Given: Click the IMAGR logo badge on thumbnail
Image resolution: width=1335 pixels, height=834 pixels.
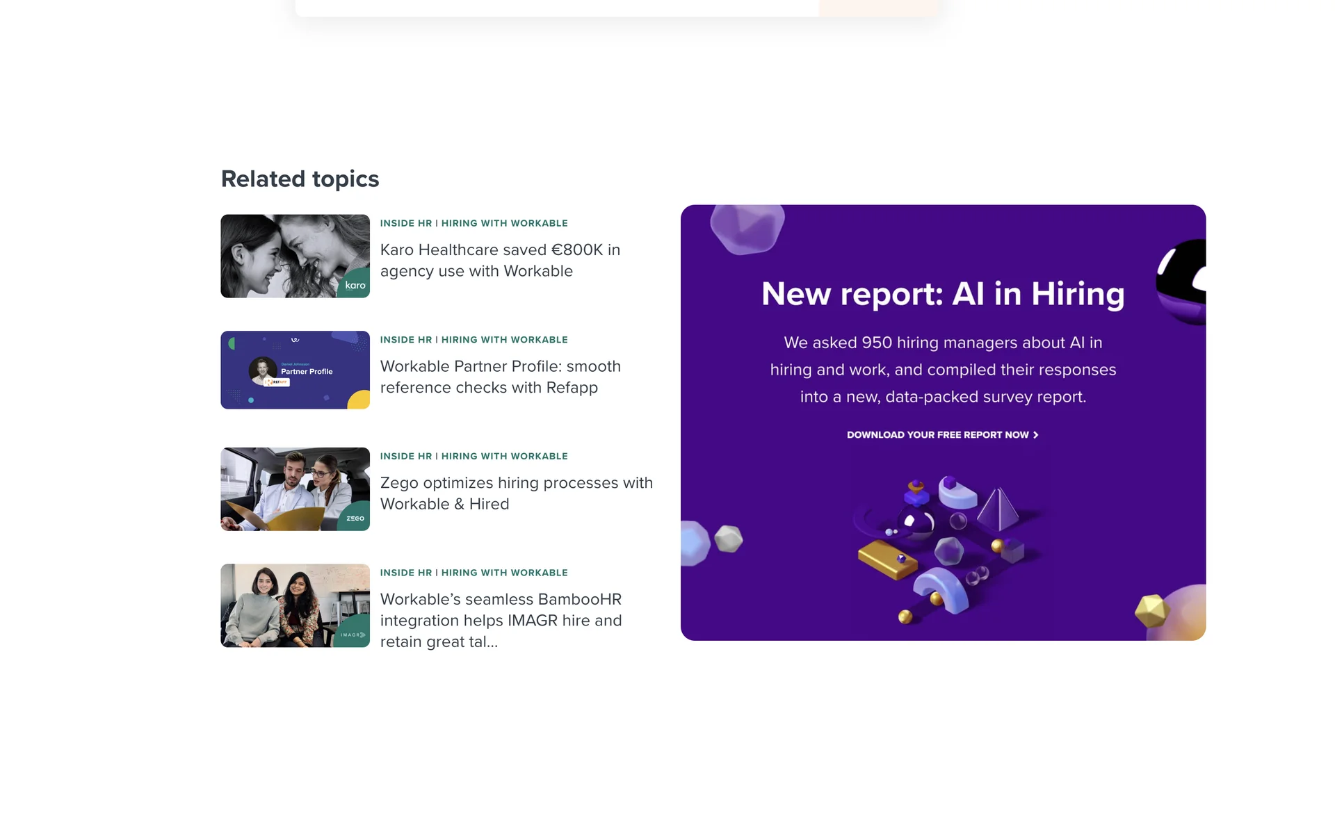Looking at the screenshot, I should coord(353,635).
